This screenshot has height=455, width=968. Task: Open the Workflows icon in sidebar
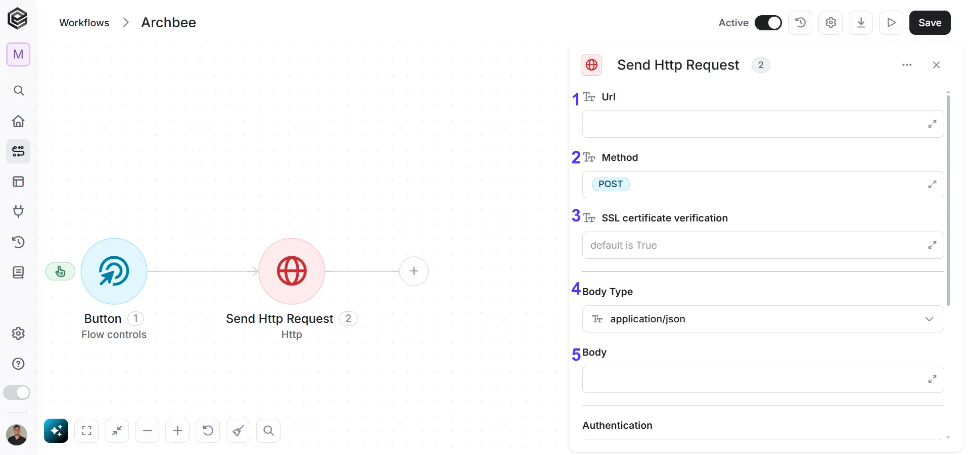click(19, 151)
